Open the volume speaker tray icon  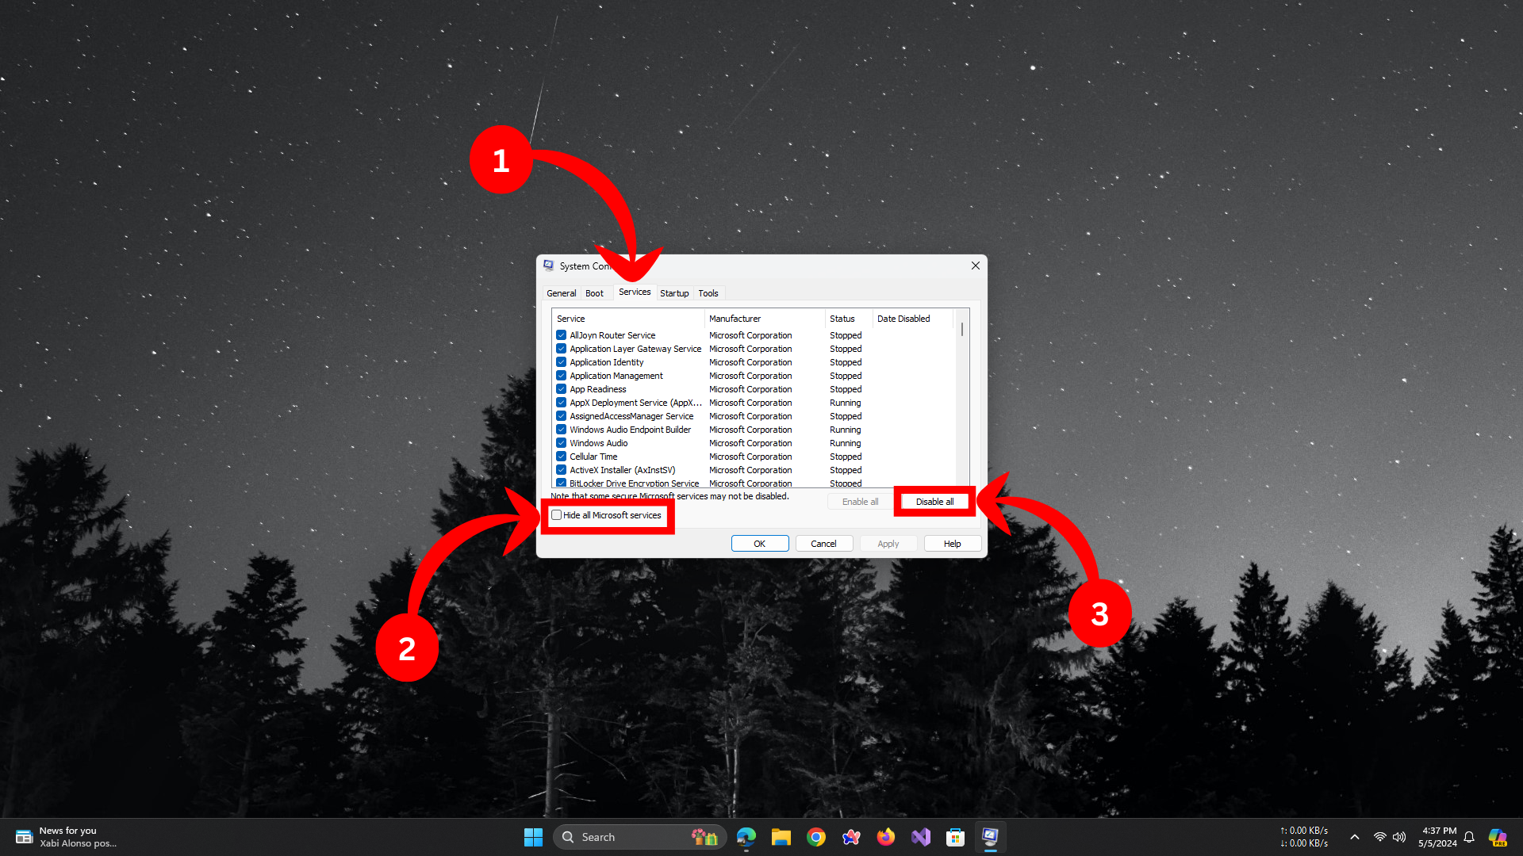click(x=1399, y=837)
